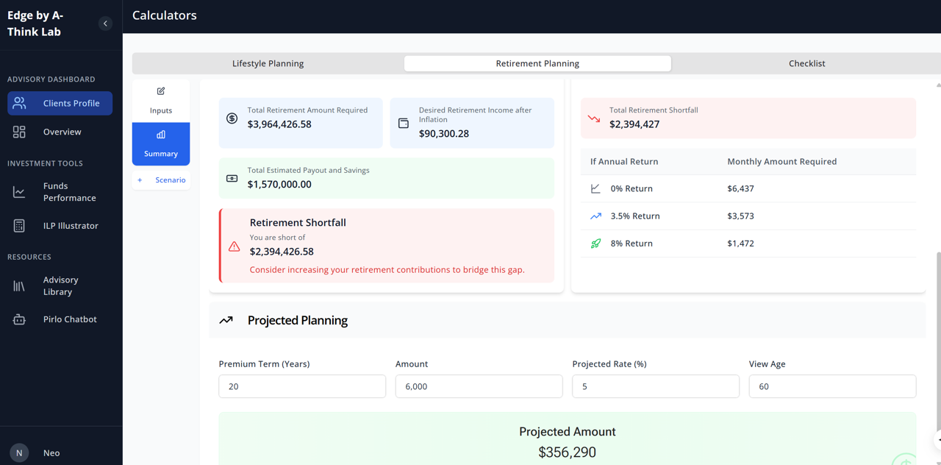The height and width of the screenshot is (465, 941).
Task: Select the Summary section
Action: click(161, 144)
